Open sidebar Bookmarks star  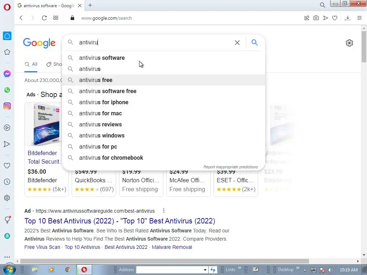pos(7,52)
